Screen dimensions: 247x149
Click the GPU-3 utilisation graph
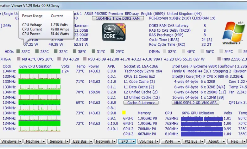pos(202,134)
